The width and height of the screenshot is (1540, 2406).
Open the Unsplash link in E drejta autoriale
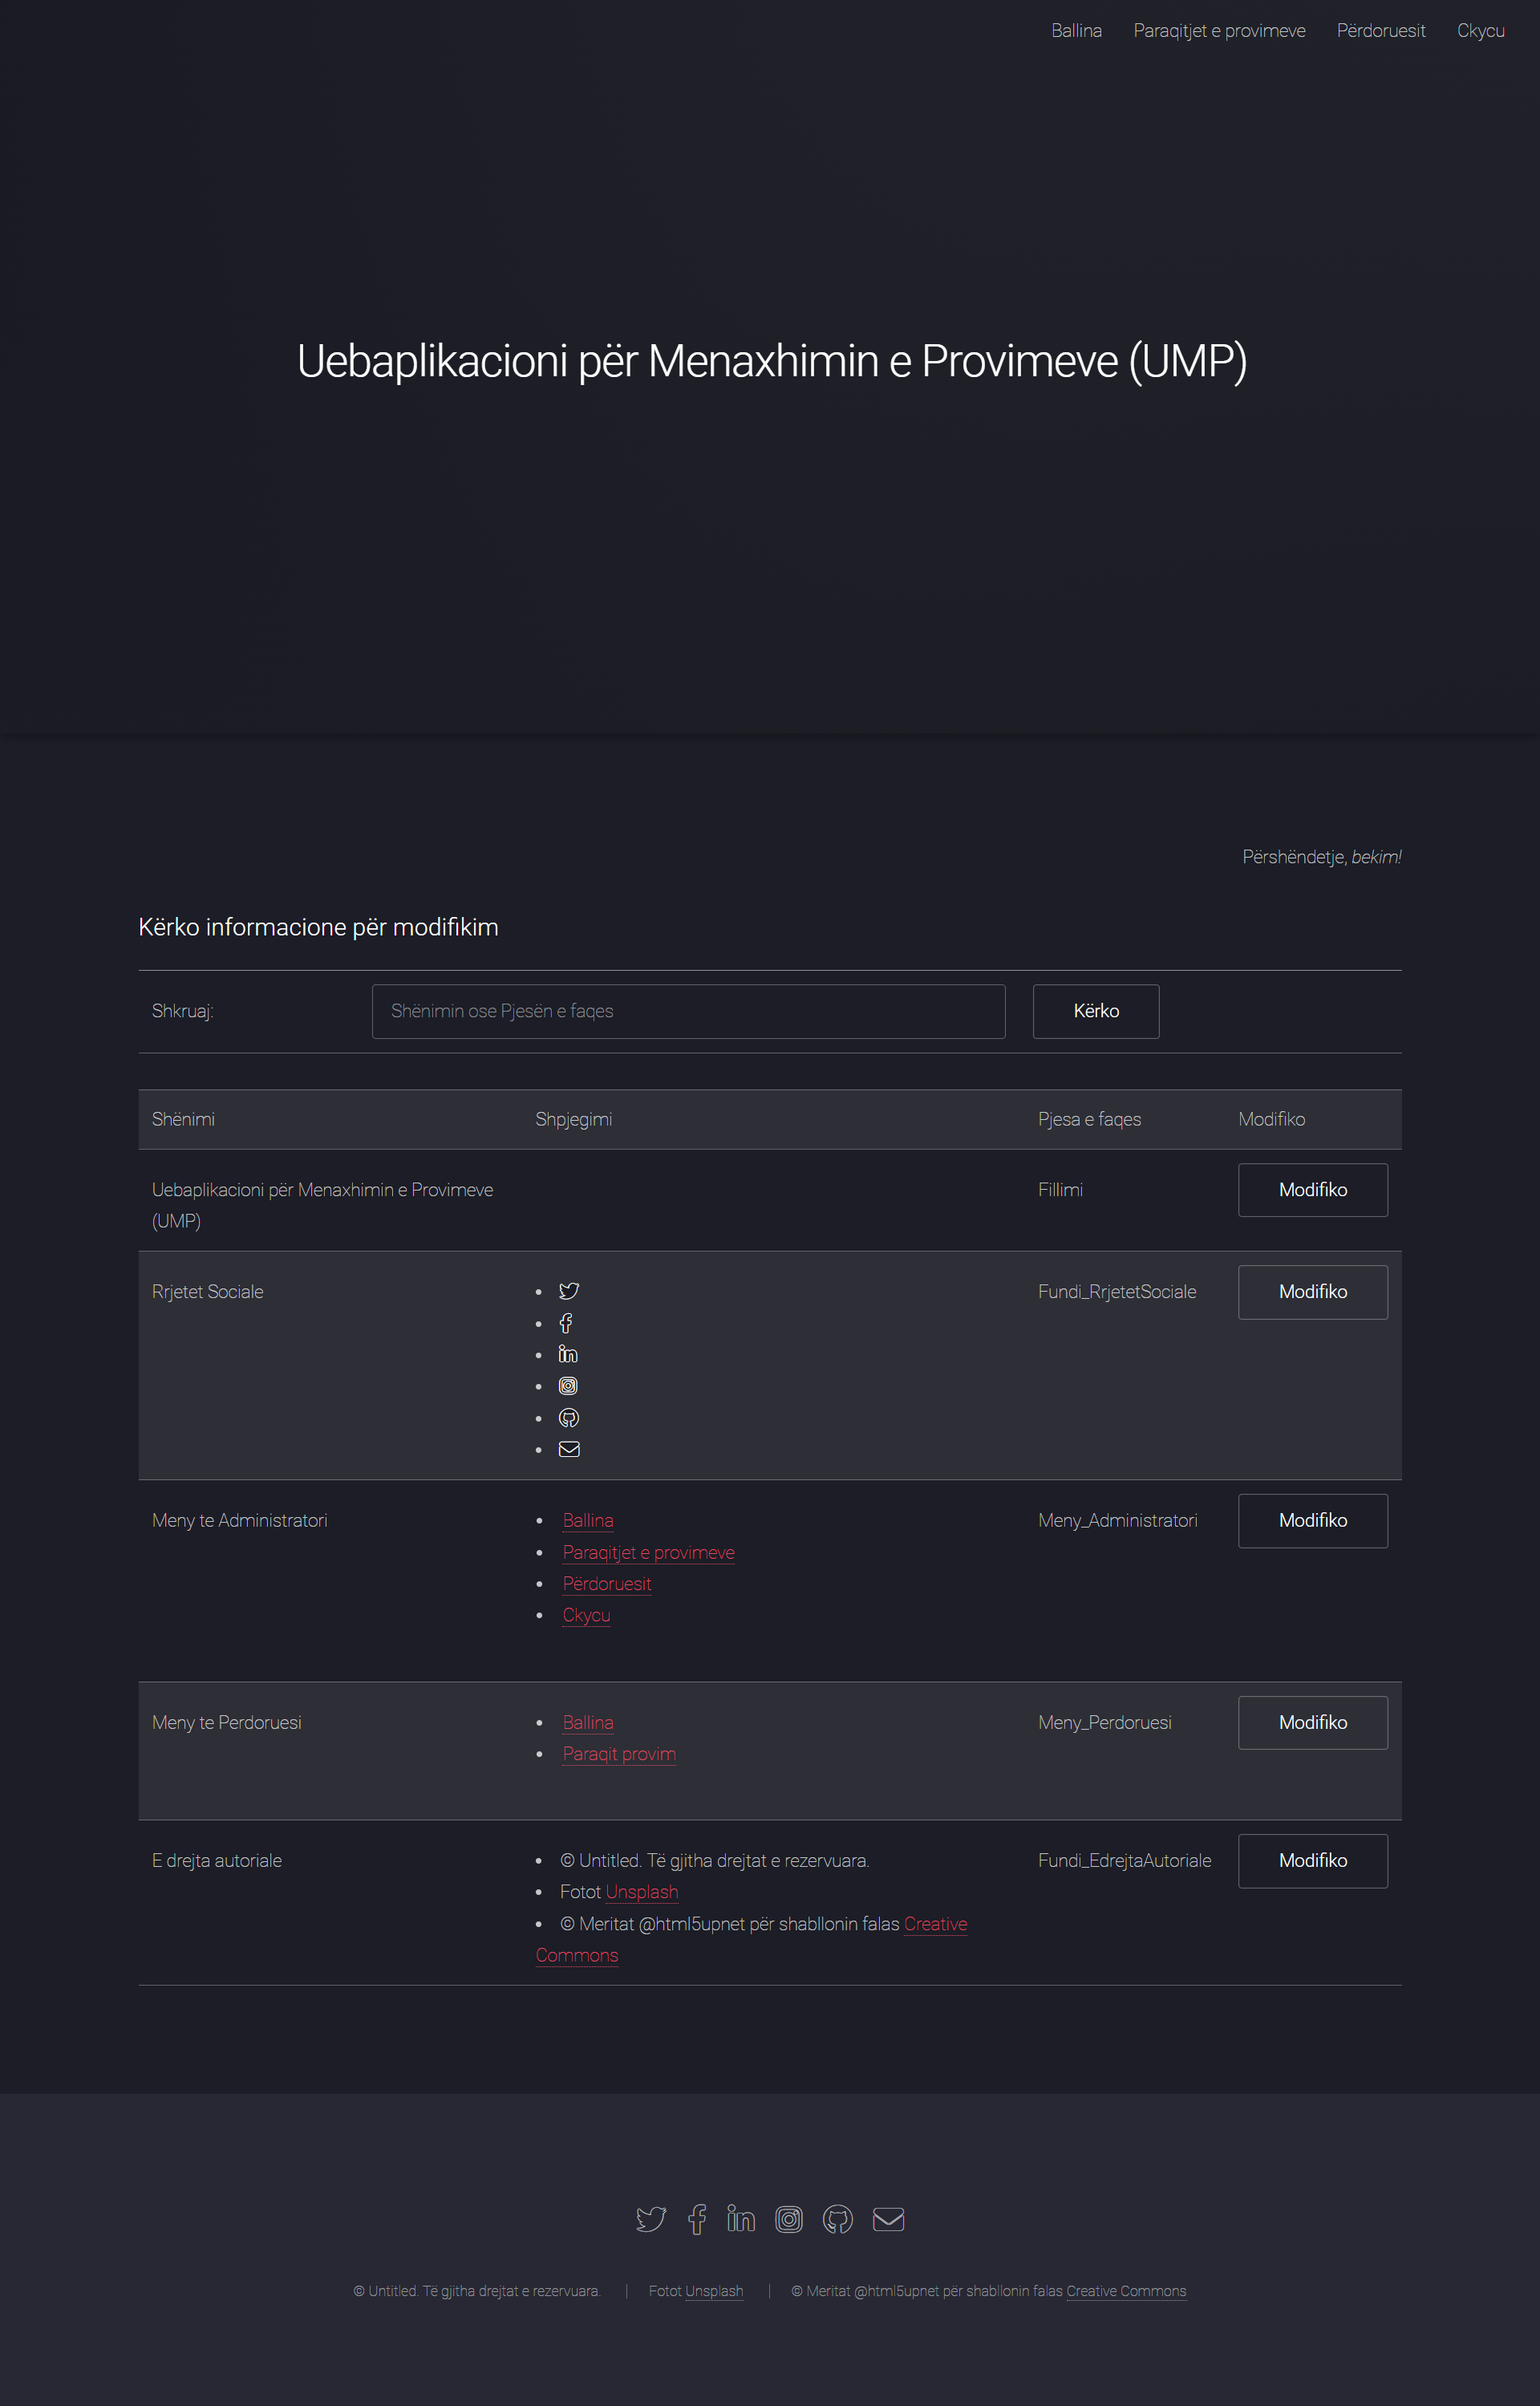pyautogui.click(x=641, y=1891)
